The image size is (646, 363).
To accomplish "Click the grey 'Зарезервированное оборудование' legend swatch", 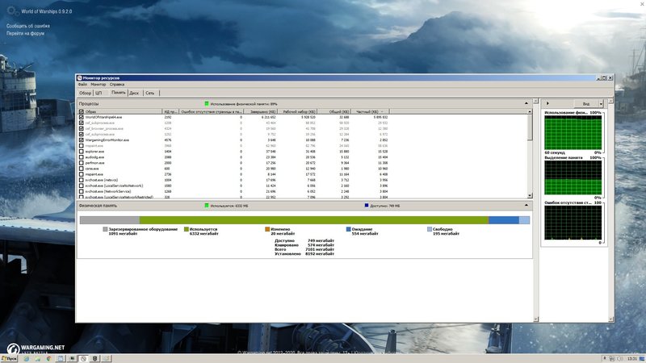I will coord(105,229).
